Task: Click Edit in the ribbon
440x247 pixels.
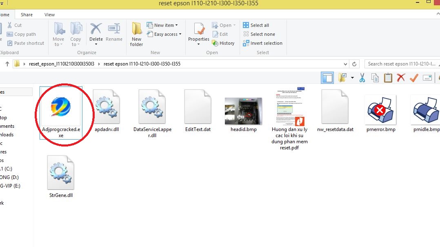Action: [x=220, y=34]
